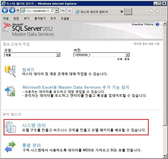Click the page scrollbar up arrow
Image resolution: width=168 pixels, height=159 pixels.
click(165, 23)
